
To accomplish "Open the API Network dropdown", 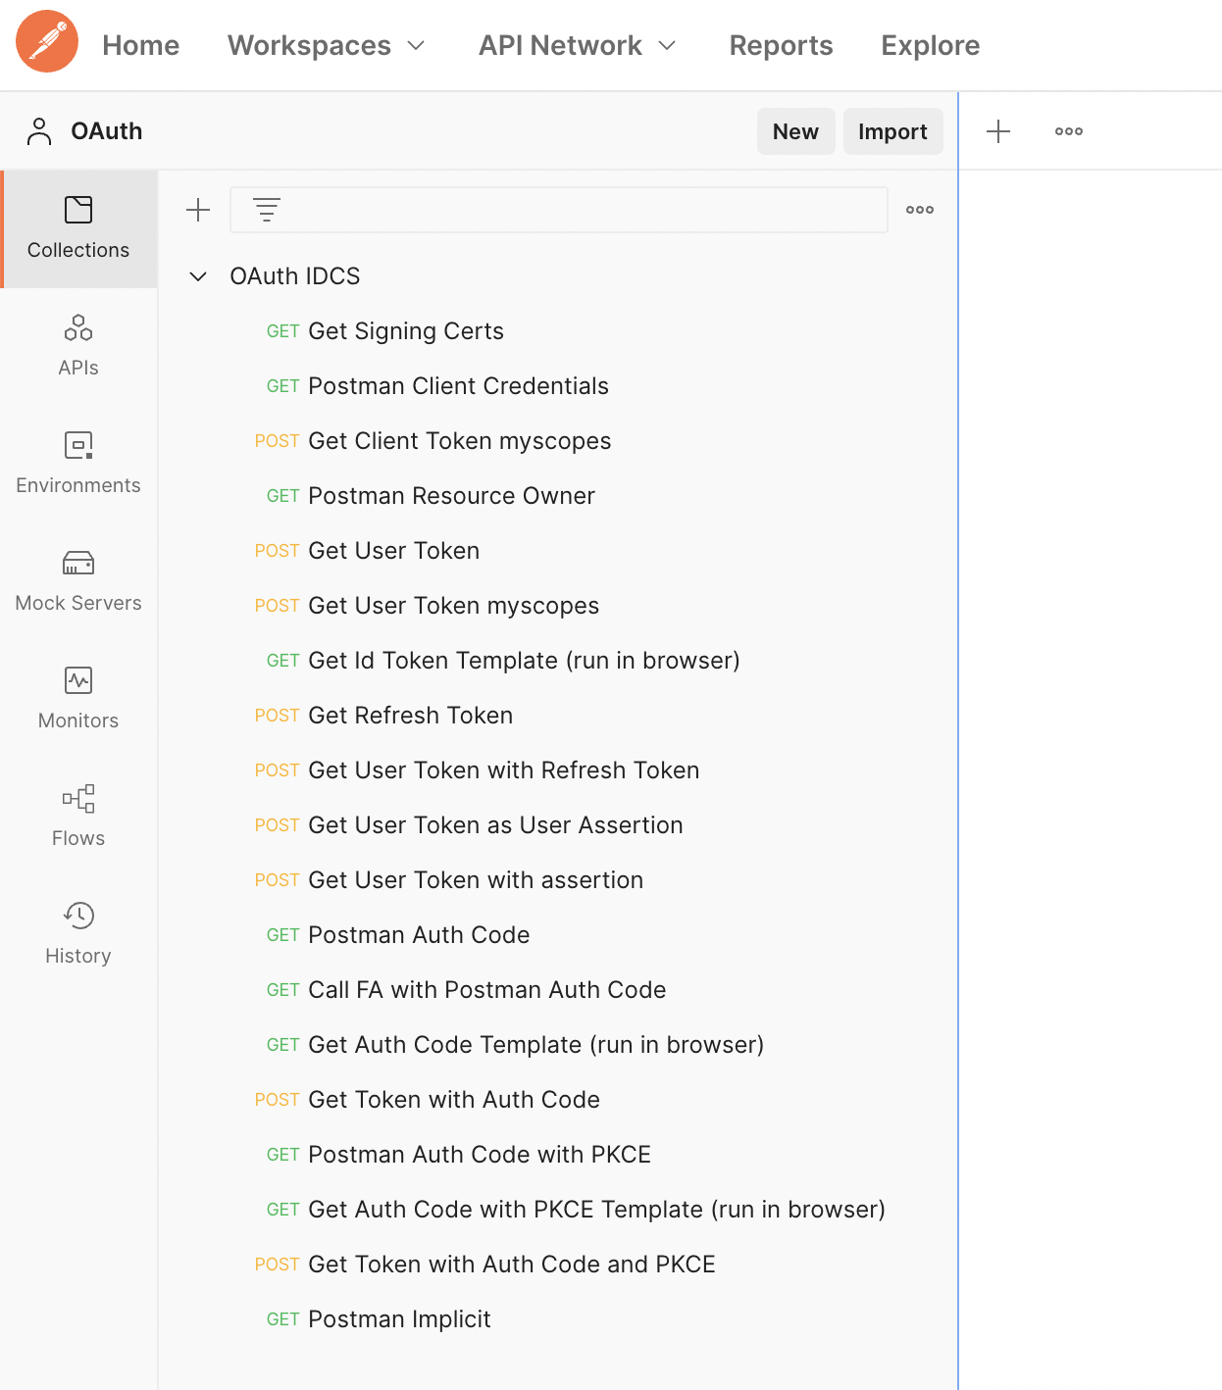I will (578, 45).
